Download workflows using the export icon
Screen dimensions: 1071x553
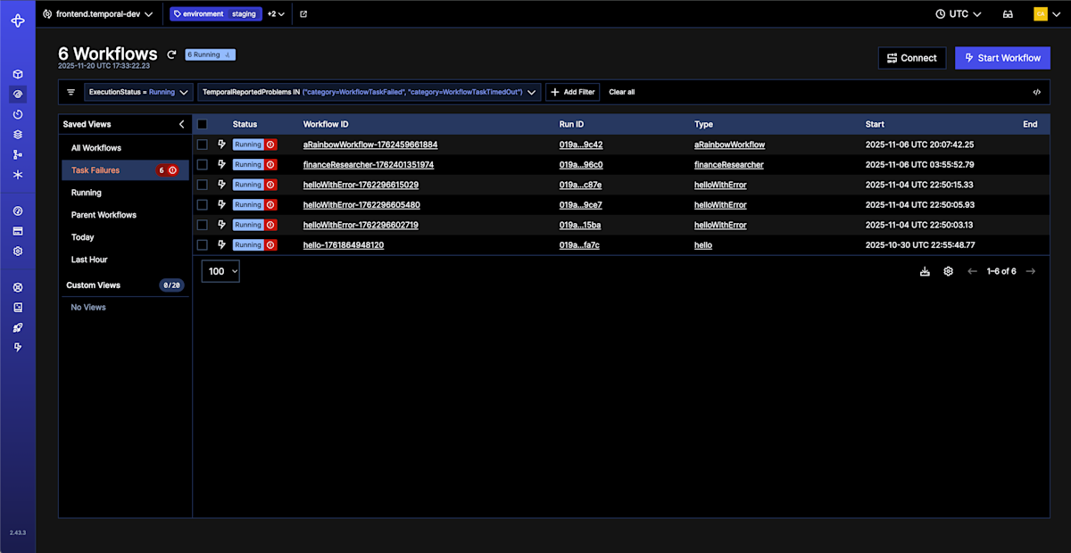coord(925,271)
